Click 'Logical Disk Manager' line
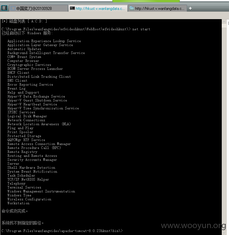Screen dimensions: 229x235 click(27, 116)
